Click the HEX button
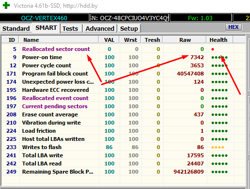This screenshot has width=250, height=189. tap(233, 27)
